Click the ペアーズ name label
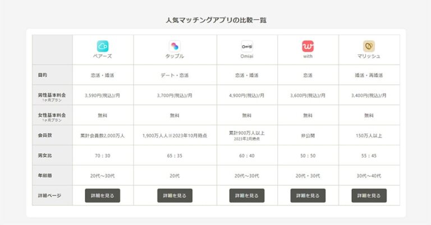The width and height of the screenshot is (431, 225). (103, 57)
